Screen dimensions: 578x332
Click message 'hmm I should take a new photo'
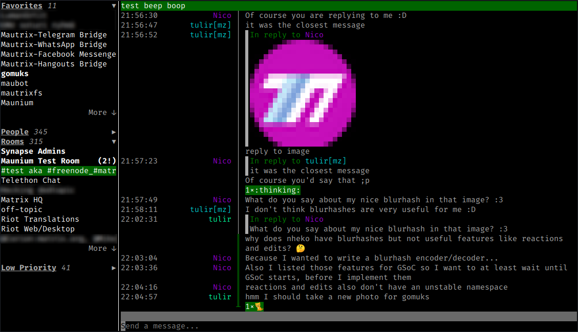click(337, 297)
